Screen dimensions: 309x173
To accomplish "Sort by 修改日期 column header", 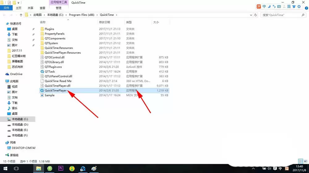I will 104,22.
